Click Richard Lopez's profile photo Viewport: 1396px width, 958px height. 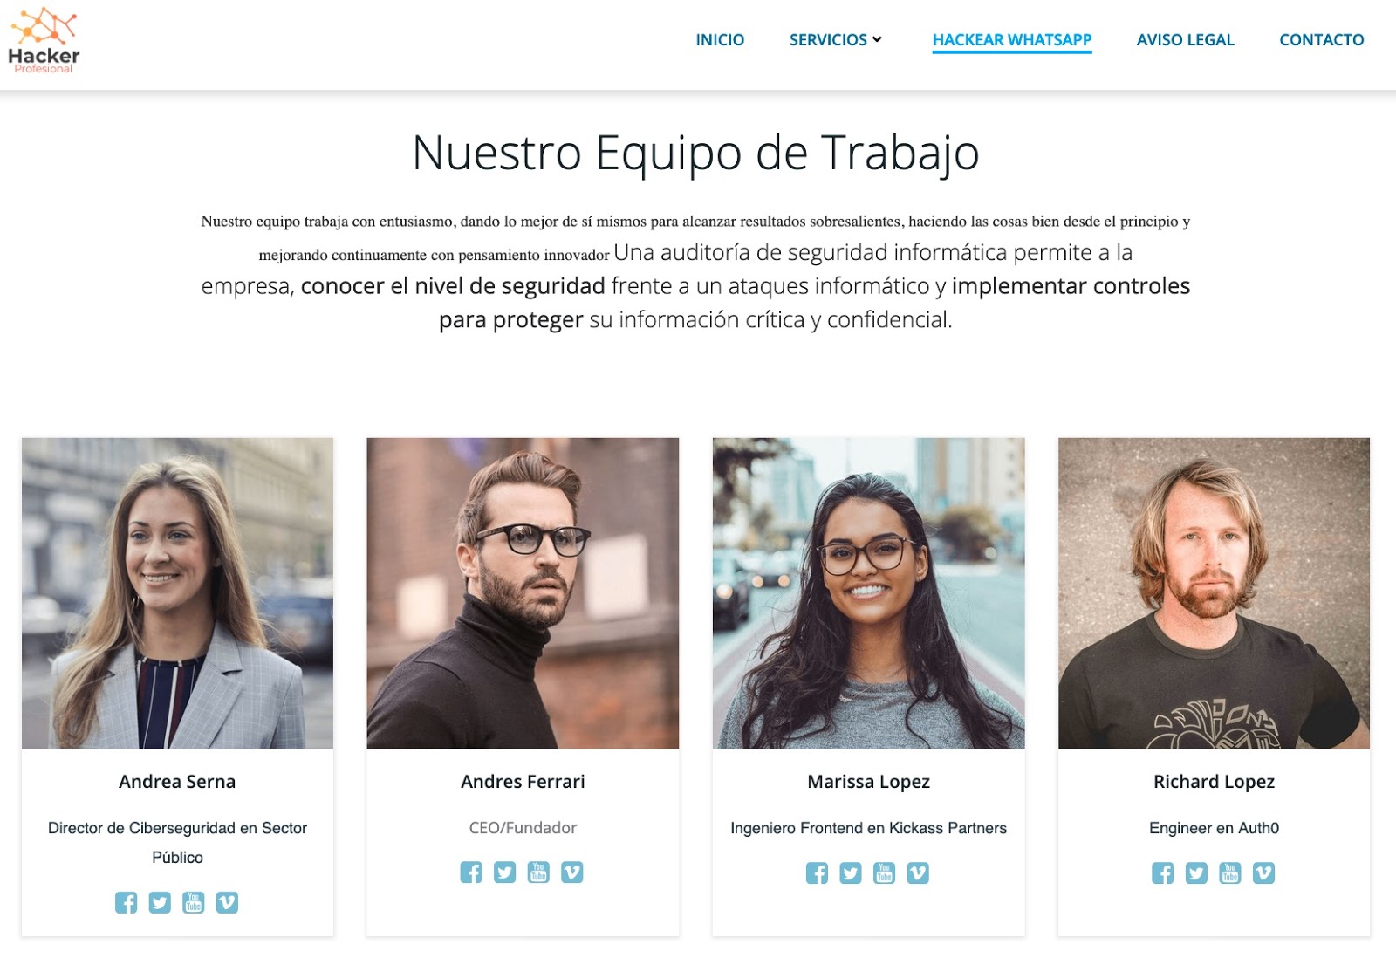tap(1214, 593)
